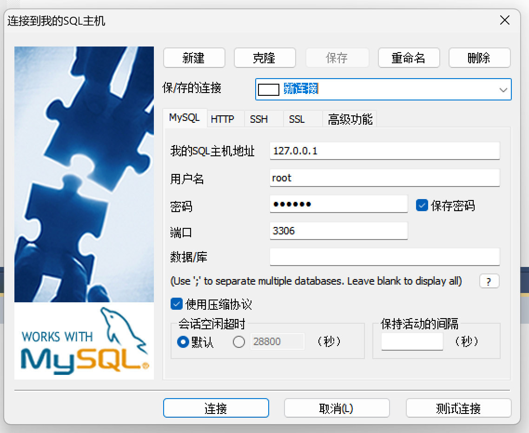This screenshot has width=529, height=433.
Task: Click the 连接 (Connect) button
Action: (216, 408)
